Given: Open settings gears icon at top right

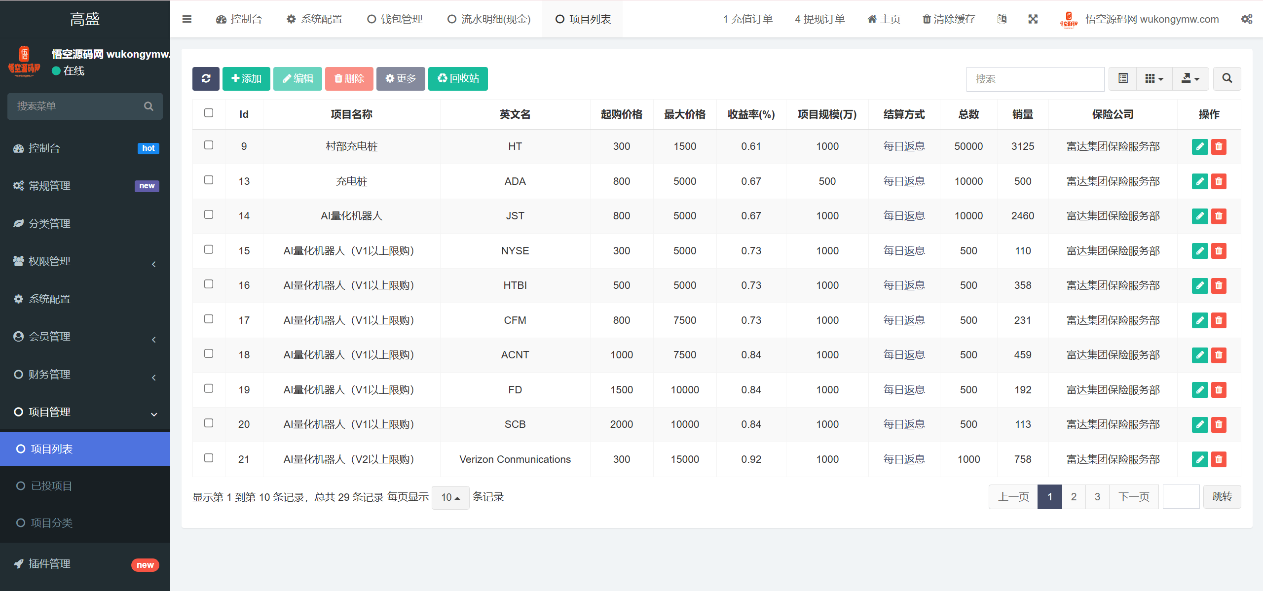Looking at the screenshot, I should point(1246,19).
